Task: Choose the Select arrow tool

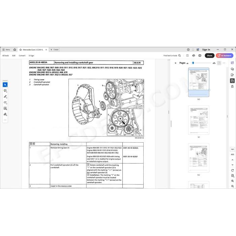Action: (5, 85)
